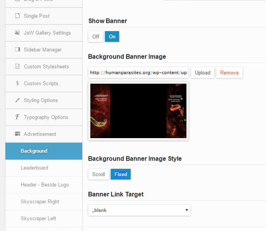Click the Sidebar Manager layout icon

pyautogui.click(x=17, y=50)
